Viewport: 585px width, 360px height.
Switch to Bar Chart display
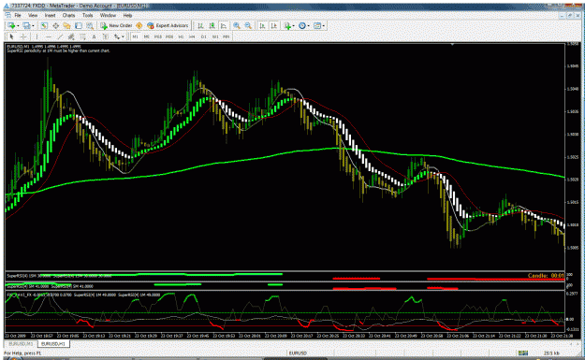coord(200,26)
